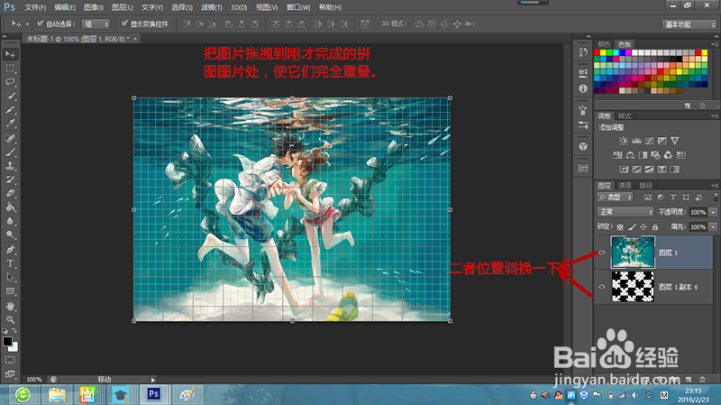Select the Blur tool

[10, 221]
